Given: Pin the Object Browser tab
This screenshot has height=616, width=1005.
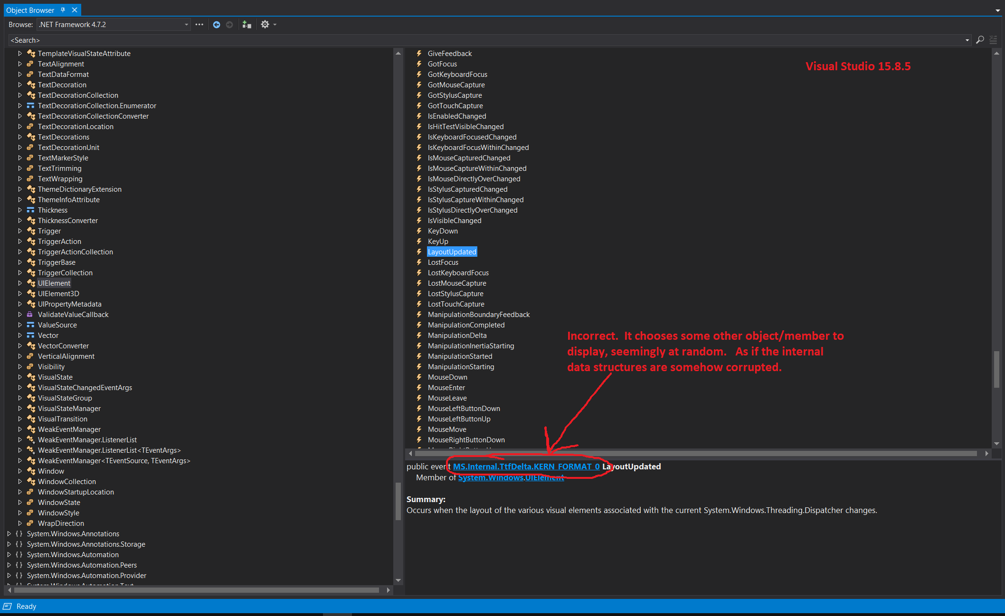Looking at the screenshot, I should click(63, 10).
